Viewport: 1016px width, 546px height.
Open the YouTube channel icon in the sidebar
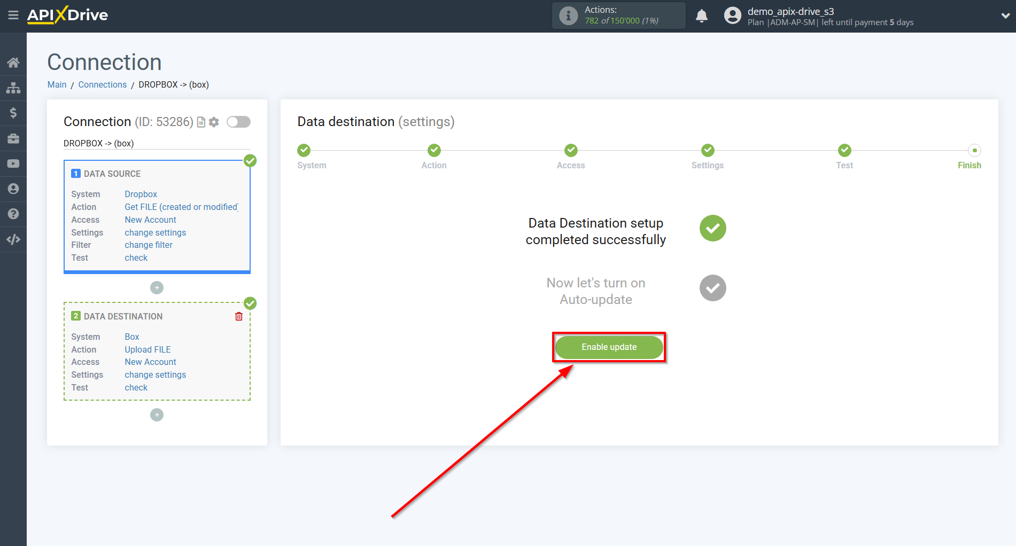click(x=13, y=163)
